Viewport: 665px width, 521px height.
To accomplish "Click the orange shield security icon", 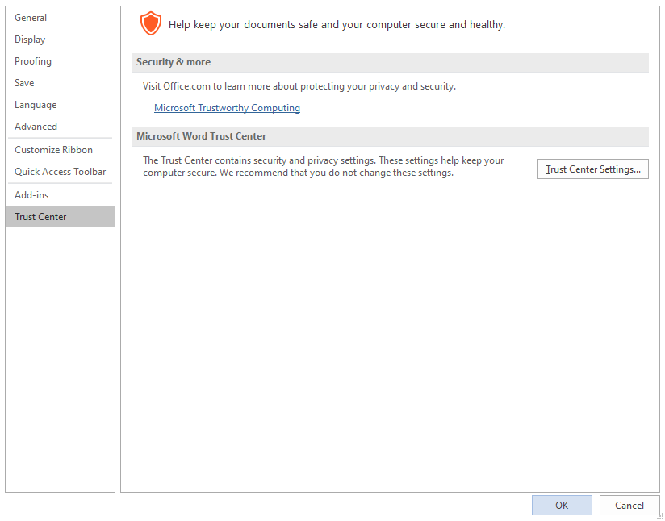I will pyautogui.click(x=151, y=23).
